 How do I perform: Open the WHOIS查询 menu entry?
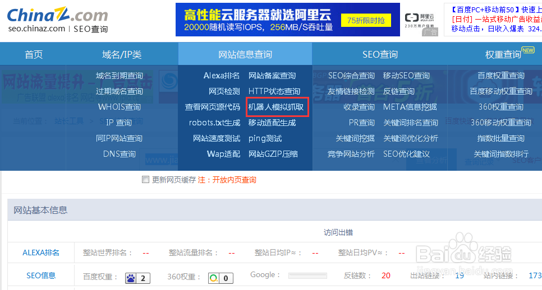pyautogui.click(x=120, y=107)
